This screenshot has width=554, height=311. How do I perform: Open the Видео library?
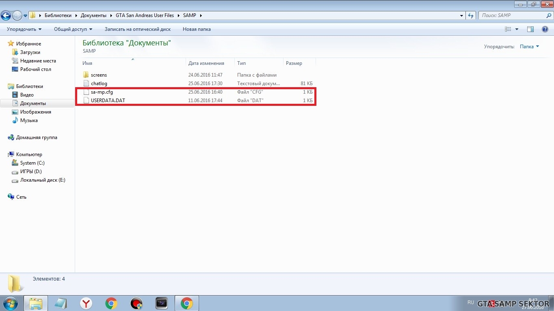click(27, 95)
